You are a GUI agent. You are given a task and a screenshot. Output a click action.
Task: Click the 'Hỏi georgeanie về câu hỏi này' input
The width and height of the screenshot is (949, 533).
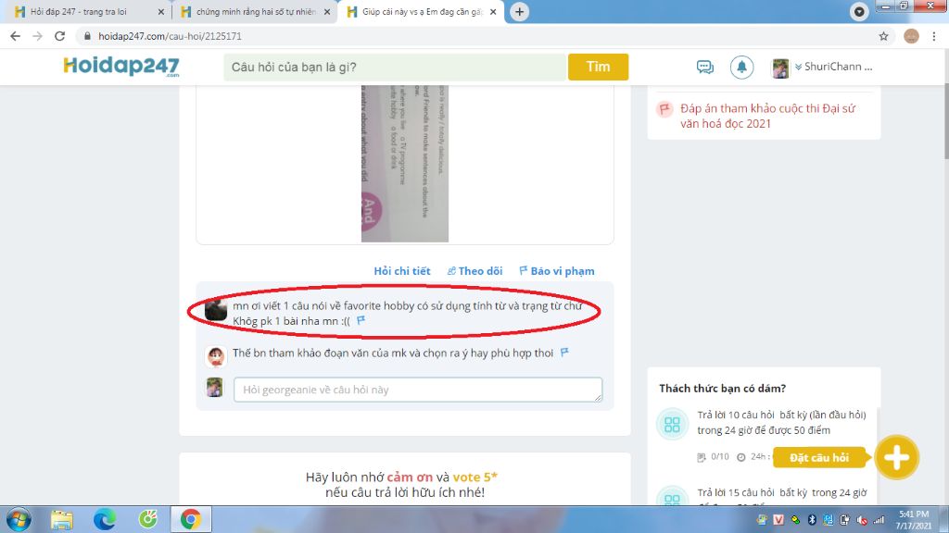[x=418, y=390]
